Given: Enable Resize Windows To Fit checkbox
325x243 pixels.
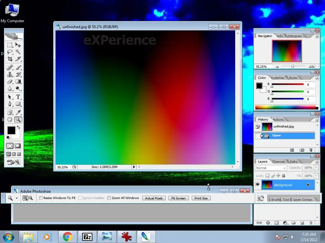Looking at the screenshot, I should pos(41,198).
